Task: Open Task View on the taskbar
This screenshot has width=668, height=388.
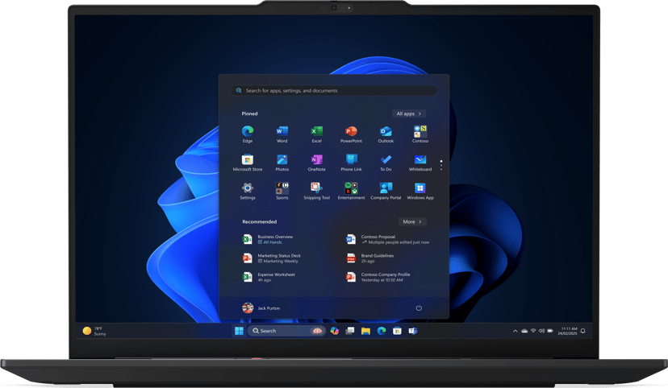Action: point(350,331)
